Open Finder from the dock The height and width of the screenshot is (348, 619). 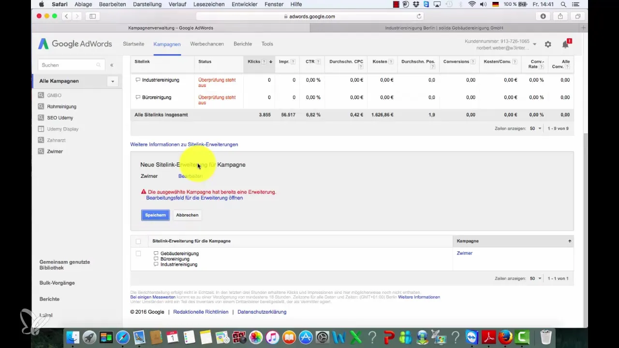click(x=73, y=336)
